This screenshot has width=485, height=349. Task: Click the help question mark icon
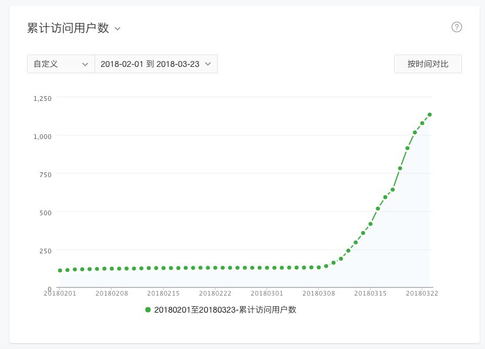point(457,27)
